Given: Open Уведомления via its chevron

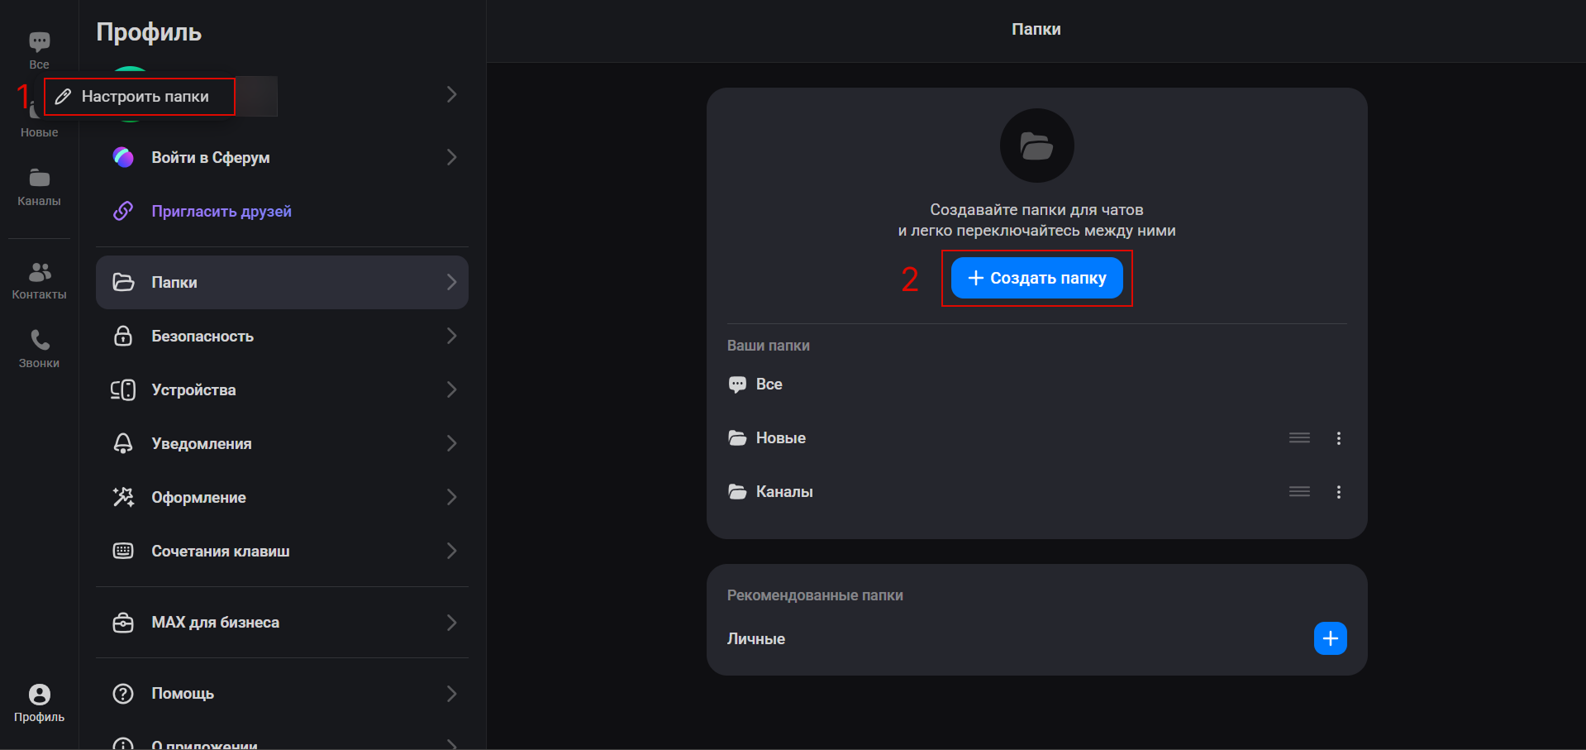Looking at the screenshot, I should tap(451, 443).
